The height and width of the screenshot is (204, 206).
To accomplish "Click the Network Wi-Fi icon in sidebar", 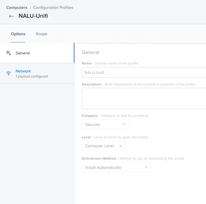I will tap(9, 73).
